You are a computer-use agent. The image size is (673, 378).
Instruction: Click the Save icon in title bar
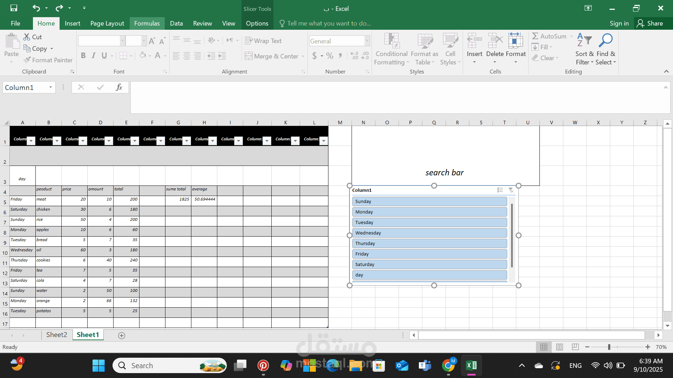[x=14, y=8]
